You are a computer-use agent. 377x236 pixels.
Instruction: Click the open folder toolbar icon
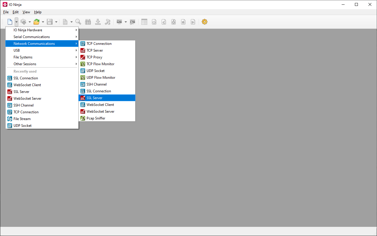click(37, 22)
